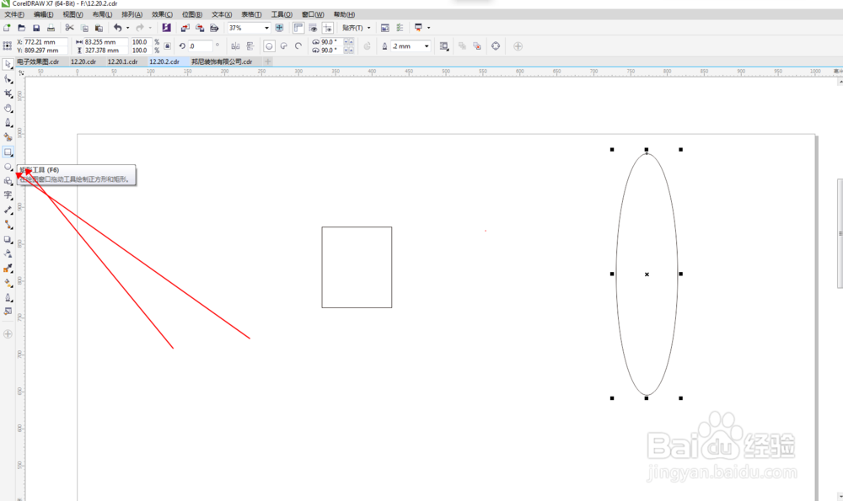
Task: Select the Artistic Media tool
Action: [x=8, y=137]
